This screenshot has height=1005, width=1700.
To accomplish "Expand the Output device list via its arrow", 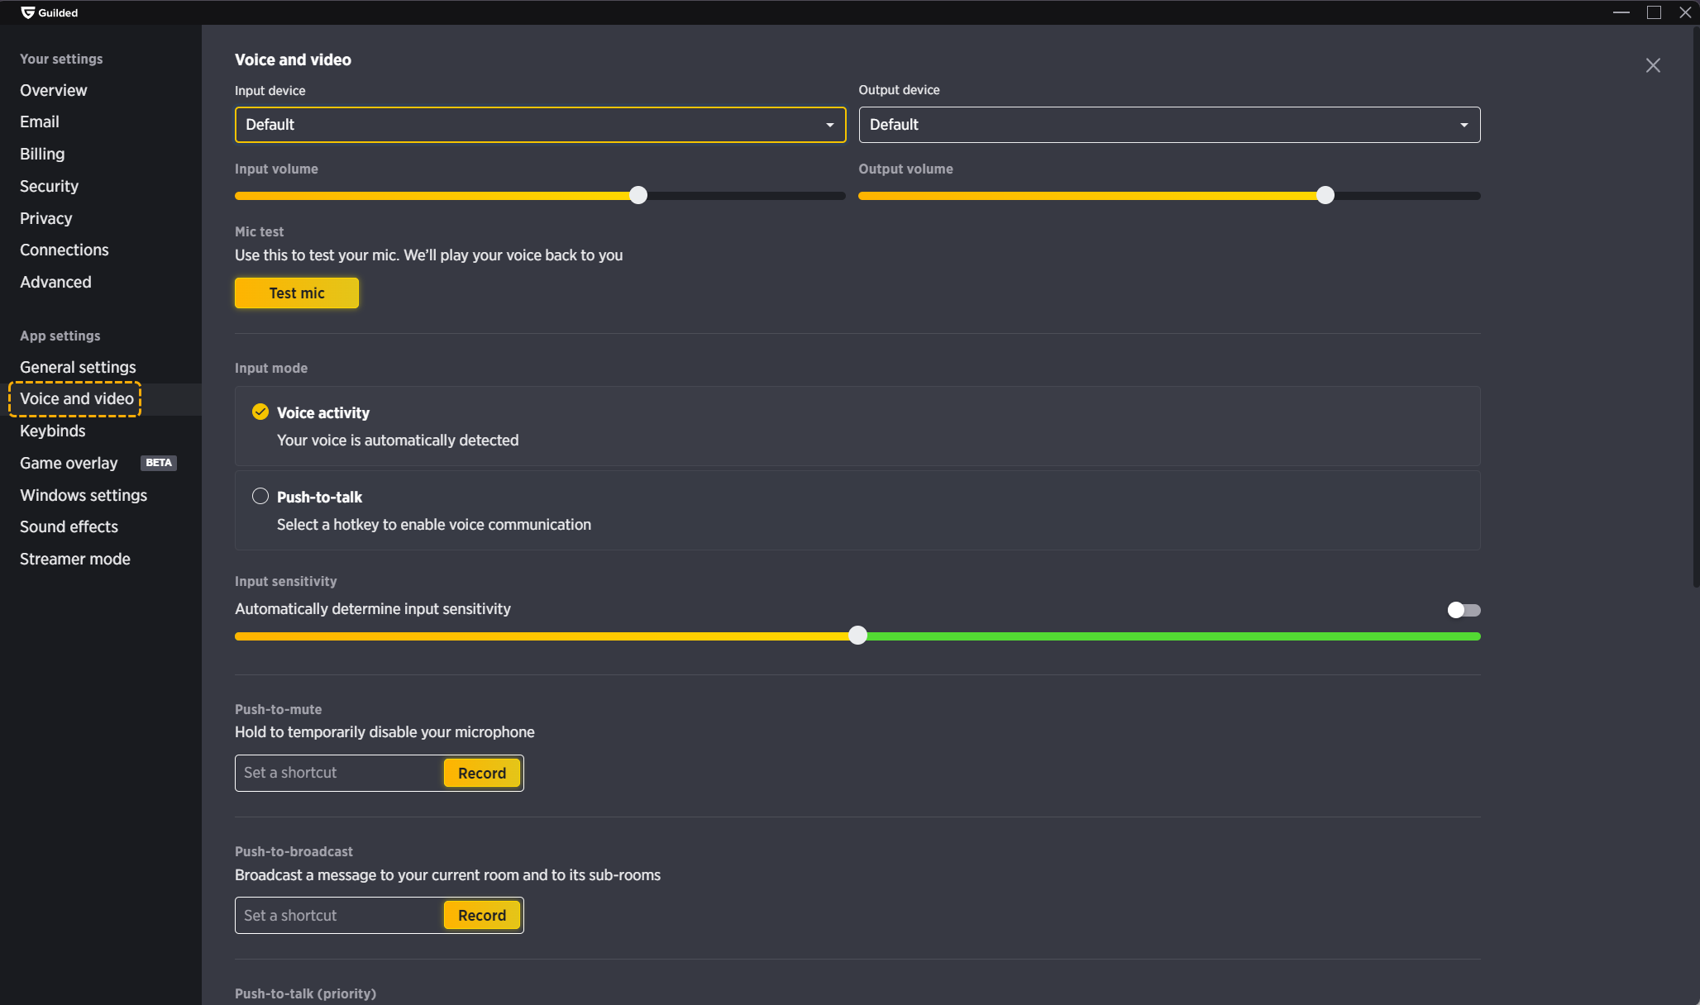I will (x=1464, y=125).
